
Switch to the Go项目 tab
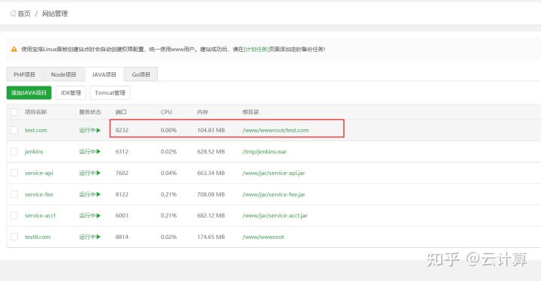[141, 74]
